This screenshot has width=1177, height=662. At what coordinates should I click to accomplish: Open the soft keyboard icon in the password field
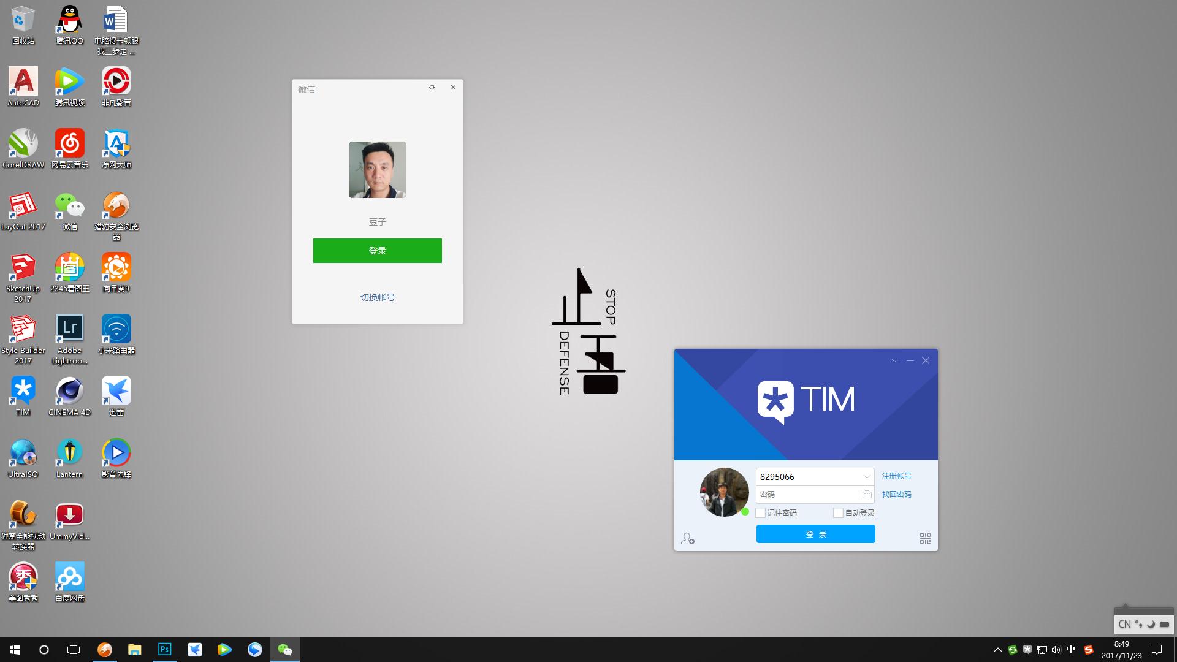click(x=866, y=494)
